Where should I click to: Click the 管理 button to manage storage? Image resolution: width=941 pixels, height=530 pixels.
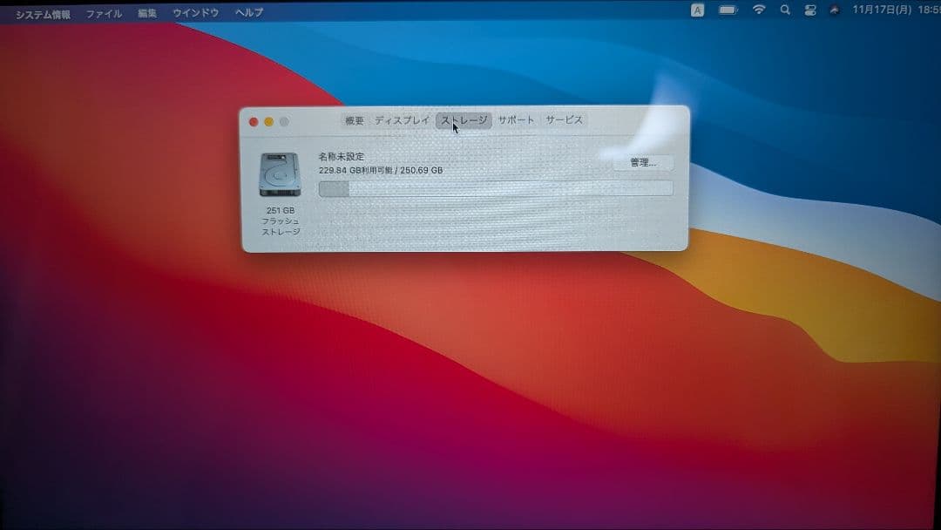coord(643,162)
